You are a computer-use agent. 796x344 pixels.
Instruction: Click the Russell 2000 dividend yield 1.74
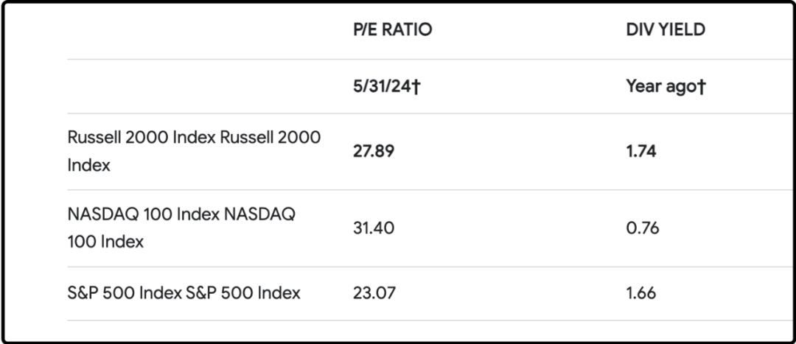(641, 152)
